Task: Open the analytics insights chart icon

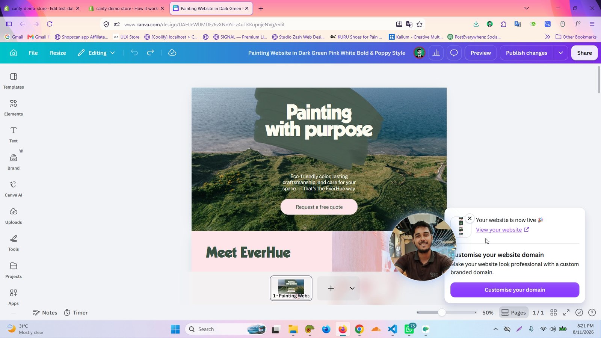Action: click(436, 53)
